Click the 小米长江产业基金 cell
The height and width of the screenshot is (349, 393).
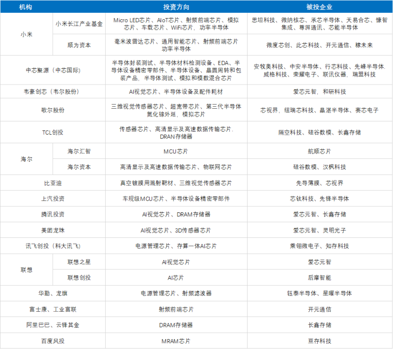[79, 24]
